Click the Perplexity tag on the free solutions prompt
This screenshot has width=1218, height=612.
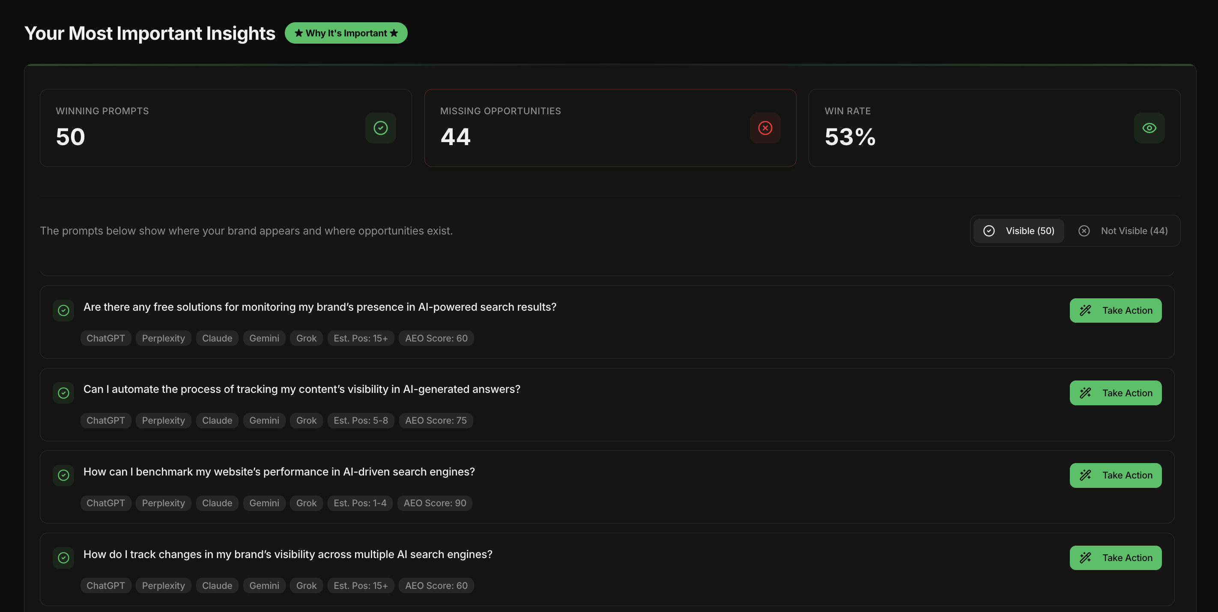tap(163, 338)
